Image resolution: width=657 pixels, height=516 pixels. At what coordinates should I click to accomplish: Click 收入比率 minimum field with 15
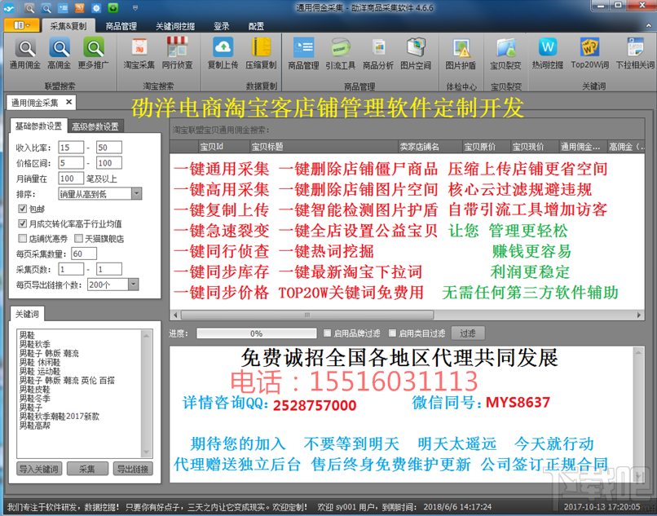click(x=71, y=148)
